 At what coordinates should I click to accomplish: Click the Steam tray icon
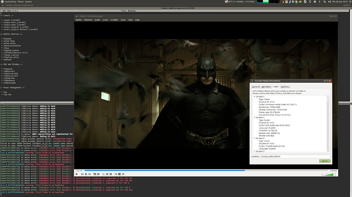point(305,2)
